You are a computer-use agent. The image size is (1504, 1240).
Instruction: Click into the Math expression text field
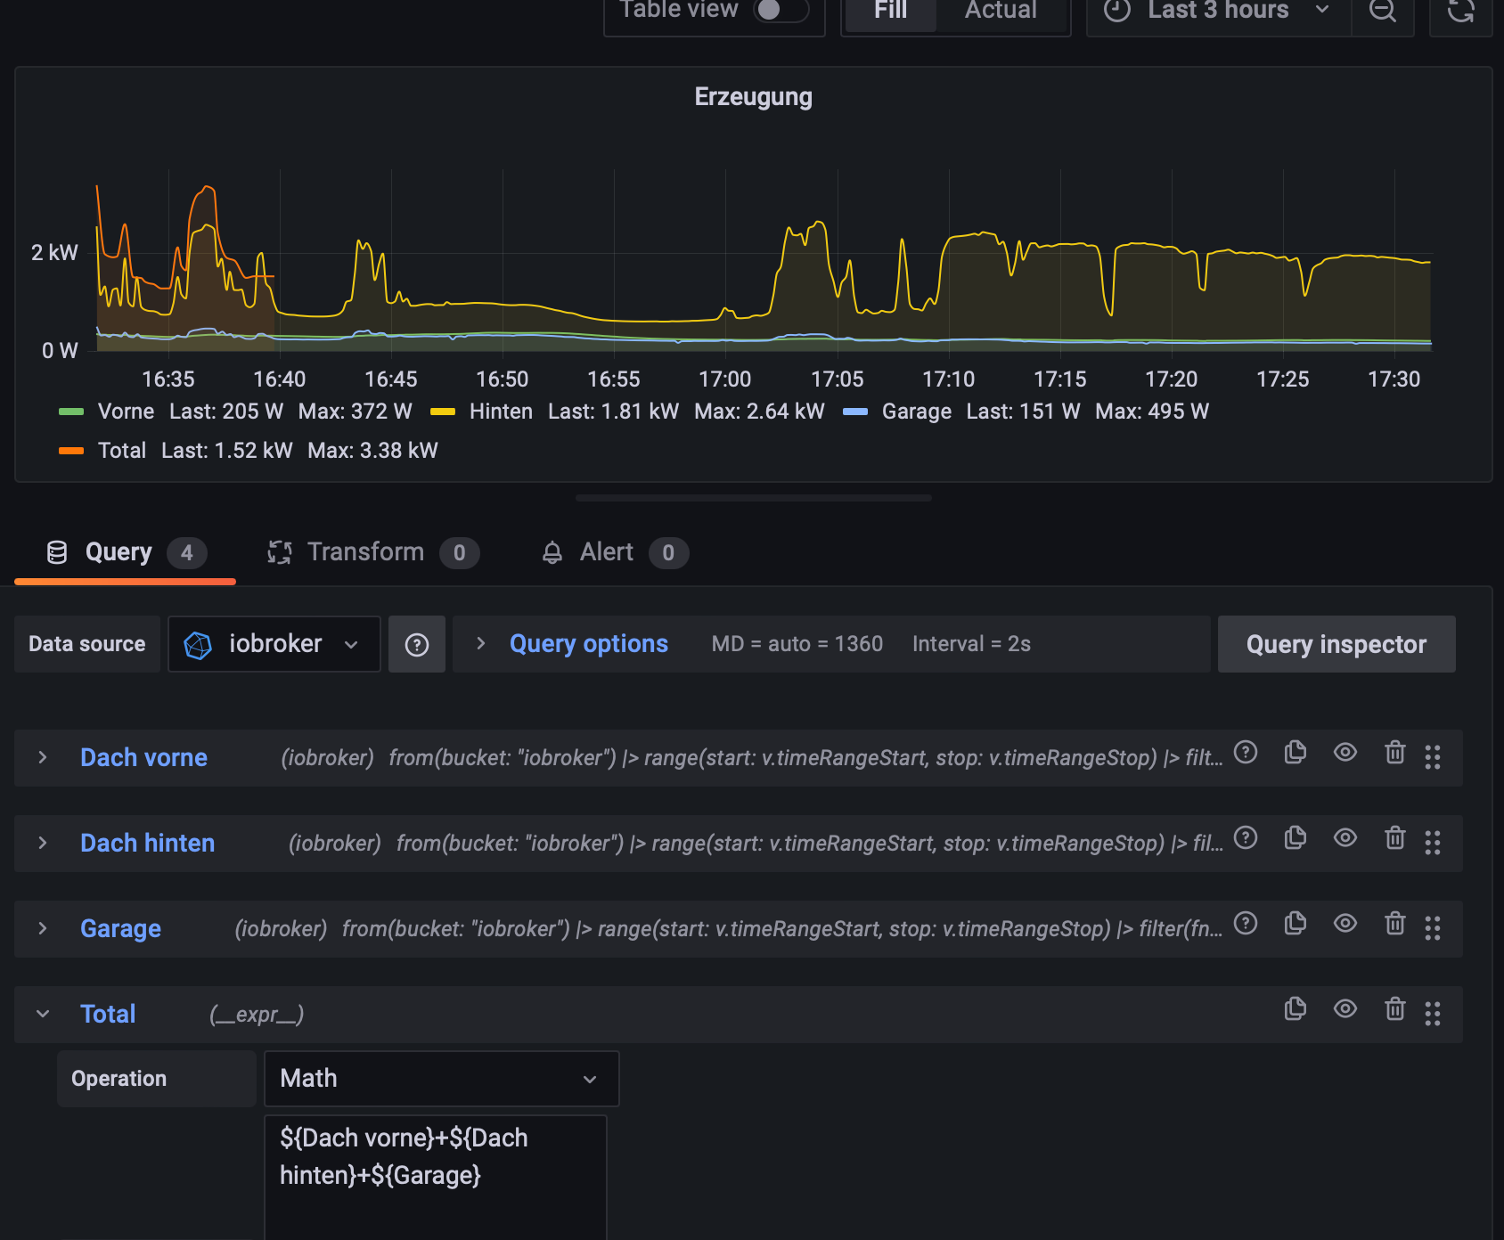436,1176
